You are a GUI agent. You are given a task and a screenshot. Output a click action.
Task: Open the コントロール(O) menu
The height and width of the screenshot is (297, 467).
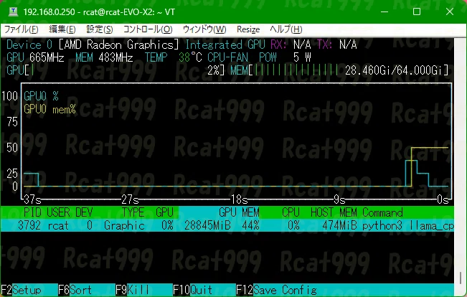pyautogui.click(x=148, y=29)
